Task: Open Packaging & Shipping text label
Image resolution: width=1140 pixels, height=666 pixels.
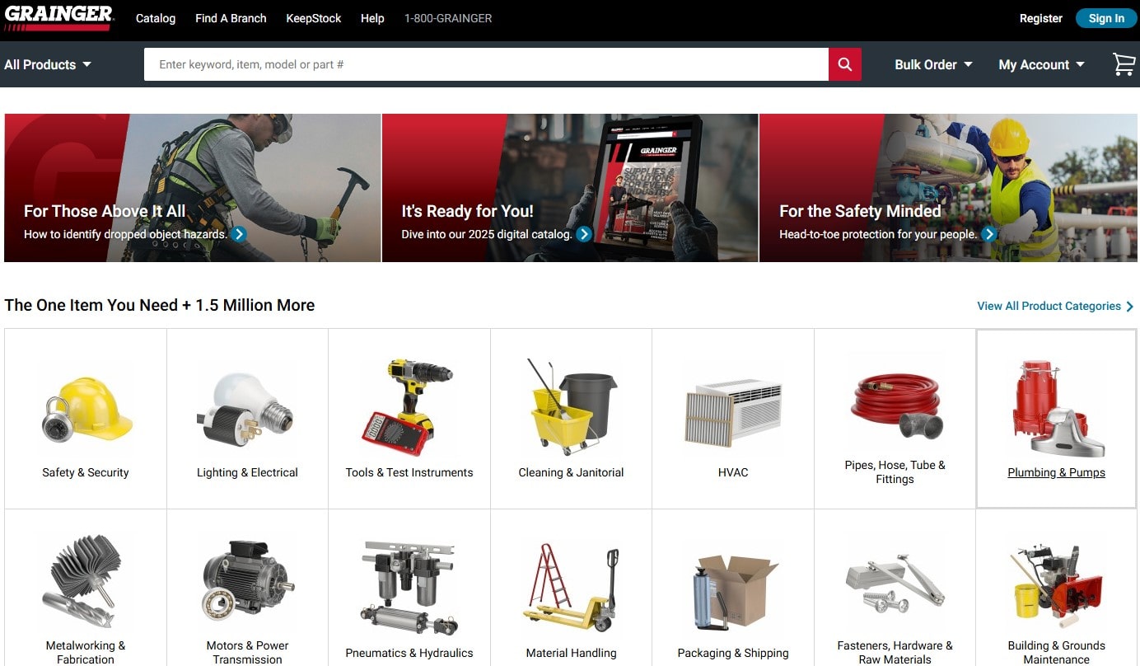Action: click(733, 653)
